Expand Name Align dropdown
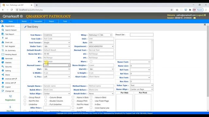 pyautogui.click(x=141, y=89)
